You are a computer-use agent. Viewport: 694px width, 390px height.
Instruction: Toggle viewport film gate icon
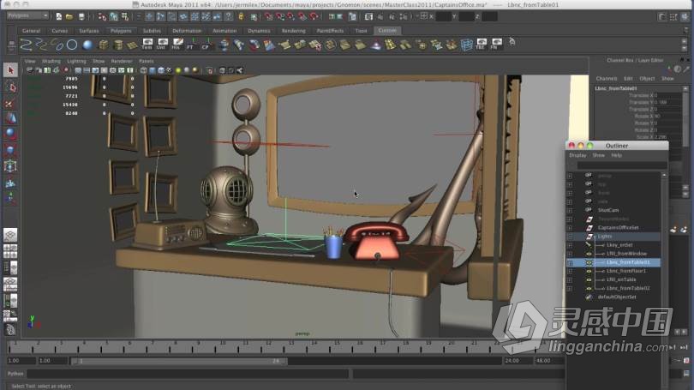[x=87, y=70]
